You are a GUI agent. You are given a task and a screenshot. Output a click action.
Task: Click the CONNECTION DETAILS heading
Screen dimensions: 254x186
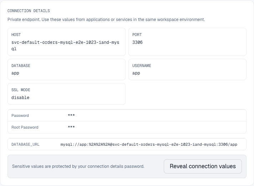29,11
